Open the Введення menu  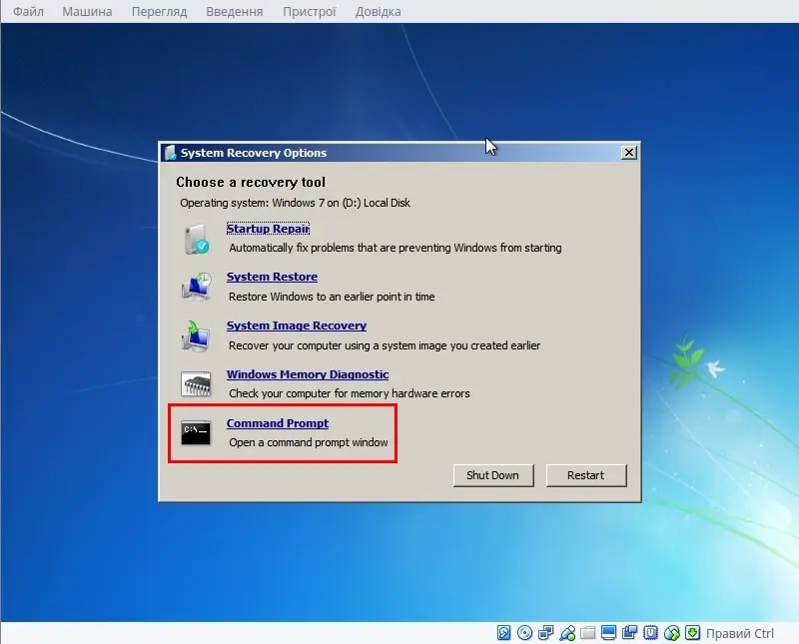[235, 11]
